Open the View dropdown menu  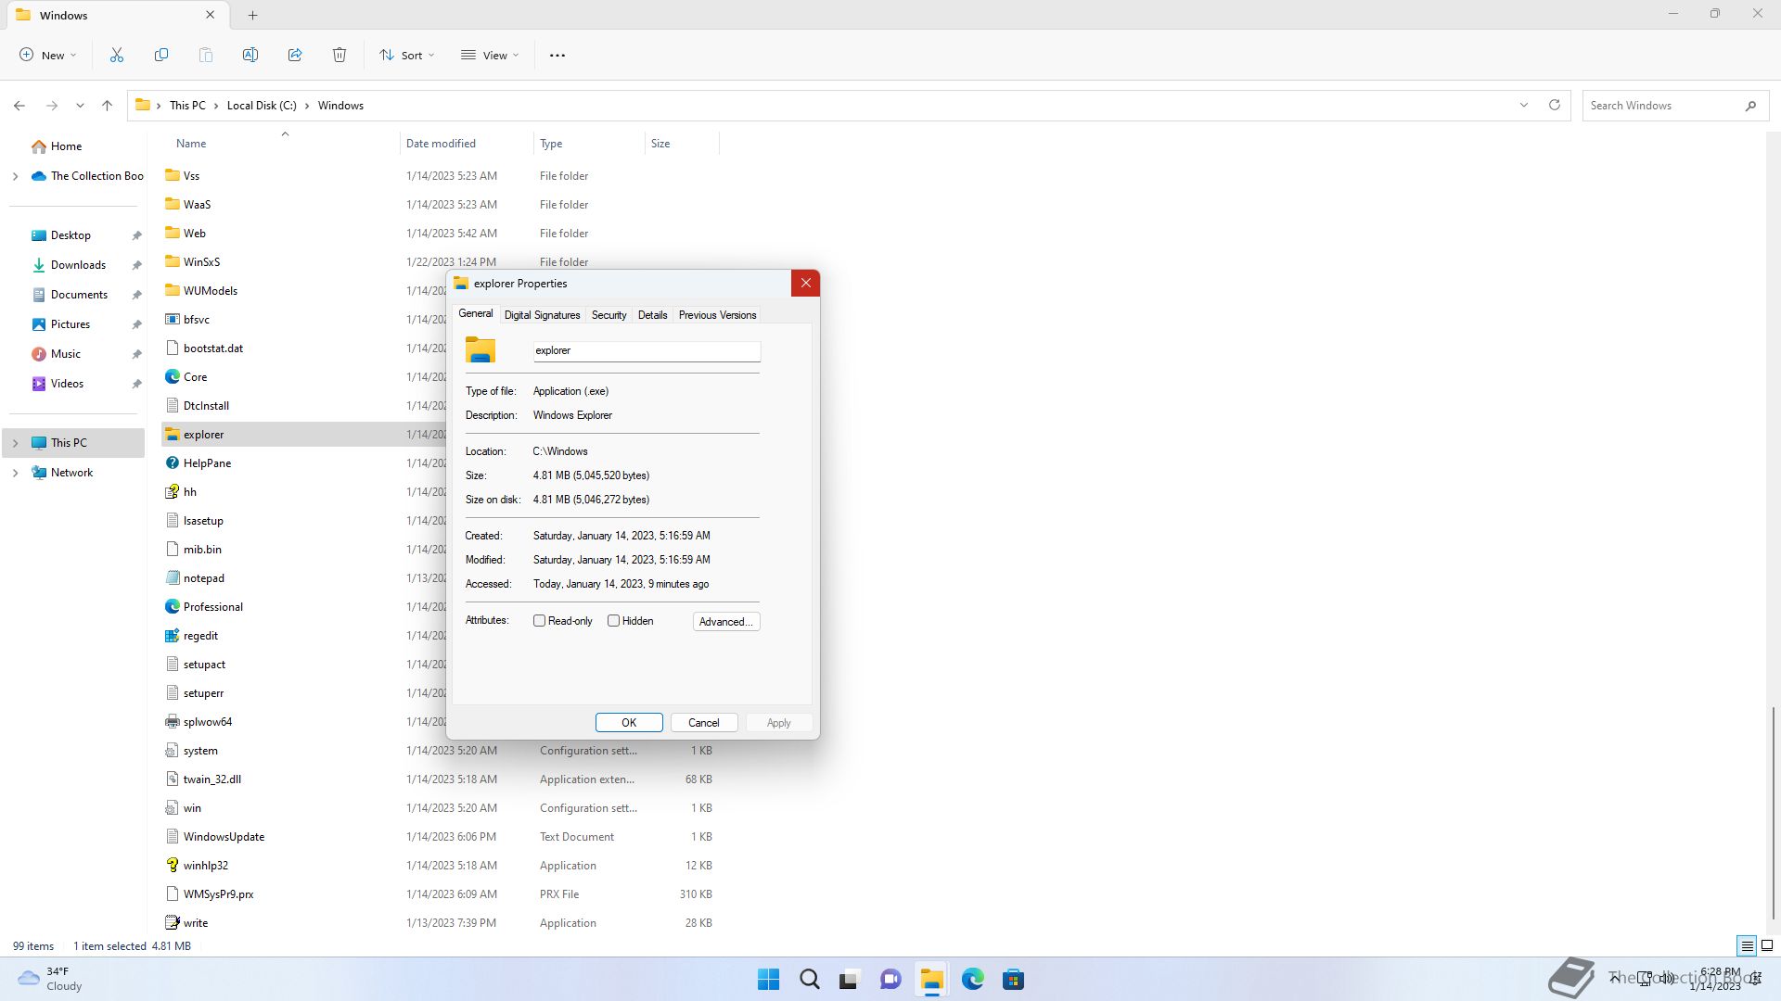coord(490,56)
